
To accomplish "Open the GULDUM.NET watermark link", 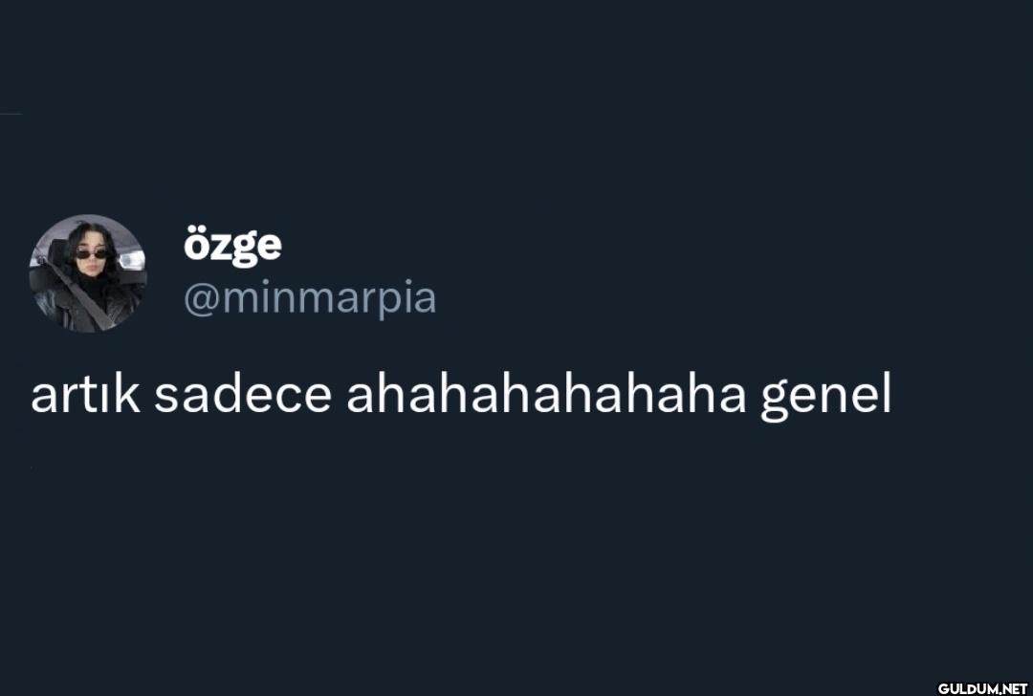I will [982, 688].
